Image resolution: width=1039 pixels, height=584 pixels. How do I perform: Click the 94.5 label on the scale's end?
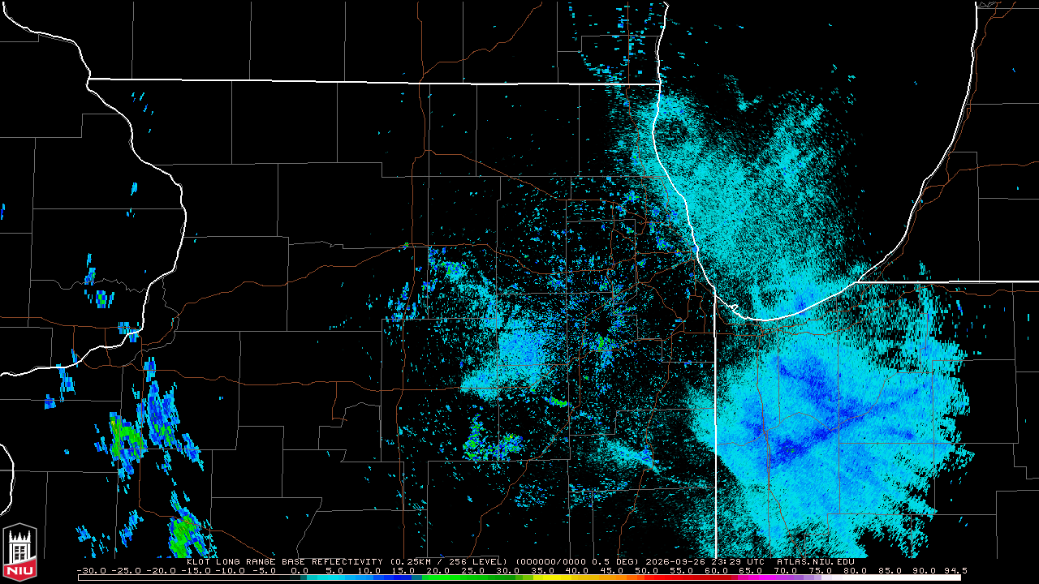(x=955, y=571)
